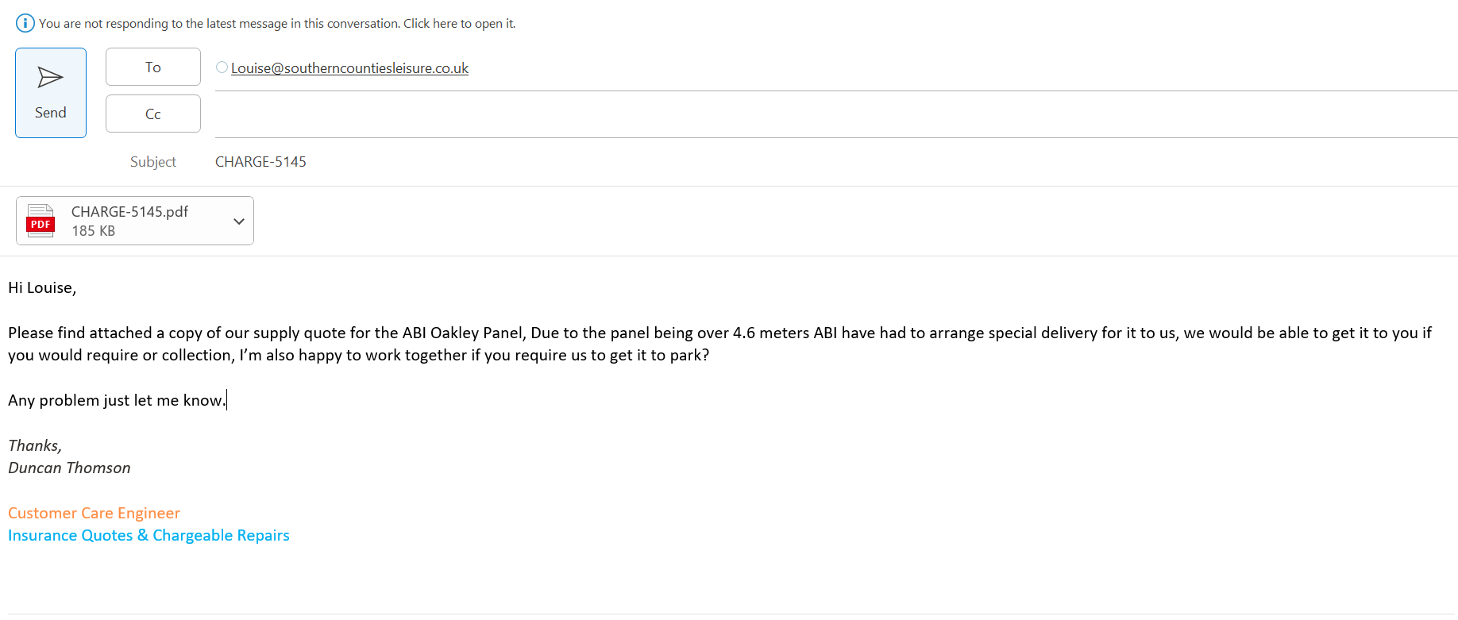
Task: Click the Duncan Thomson signature name
Action: pos(69,468)
